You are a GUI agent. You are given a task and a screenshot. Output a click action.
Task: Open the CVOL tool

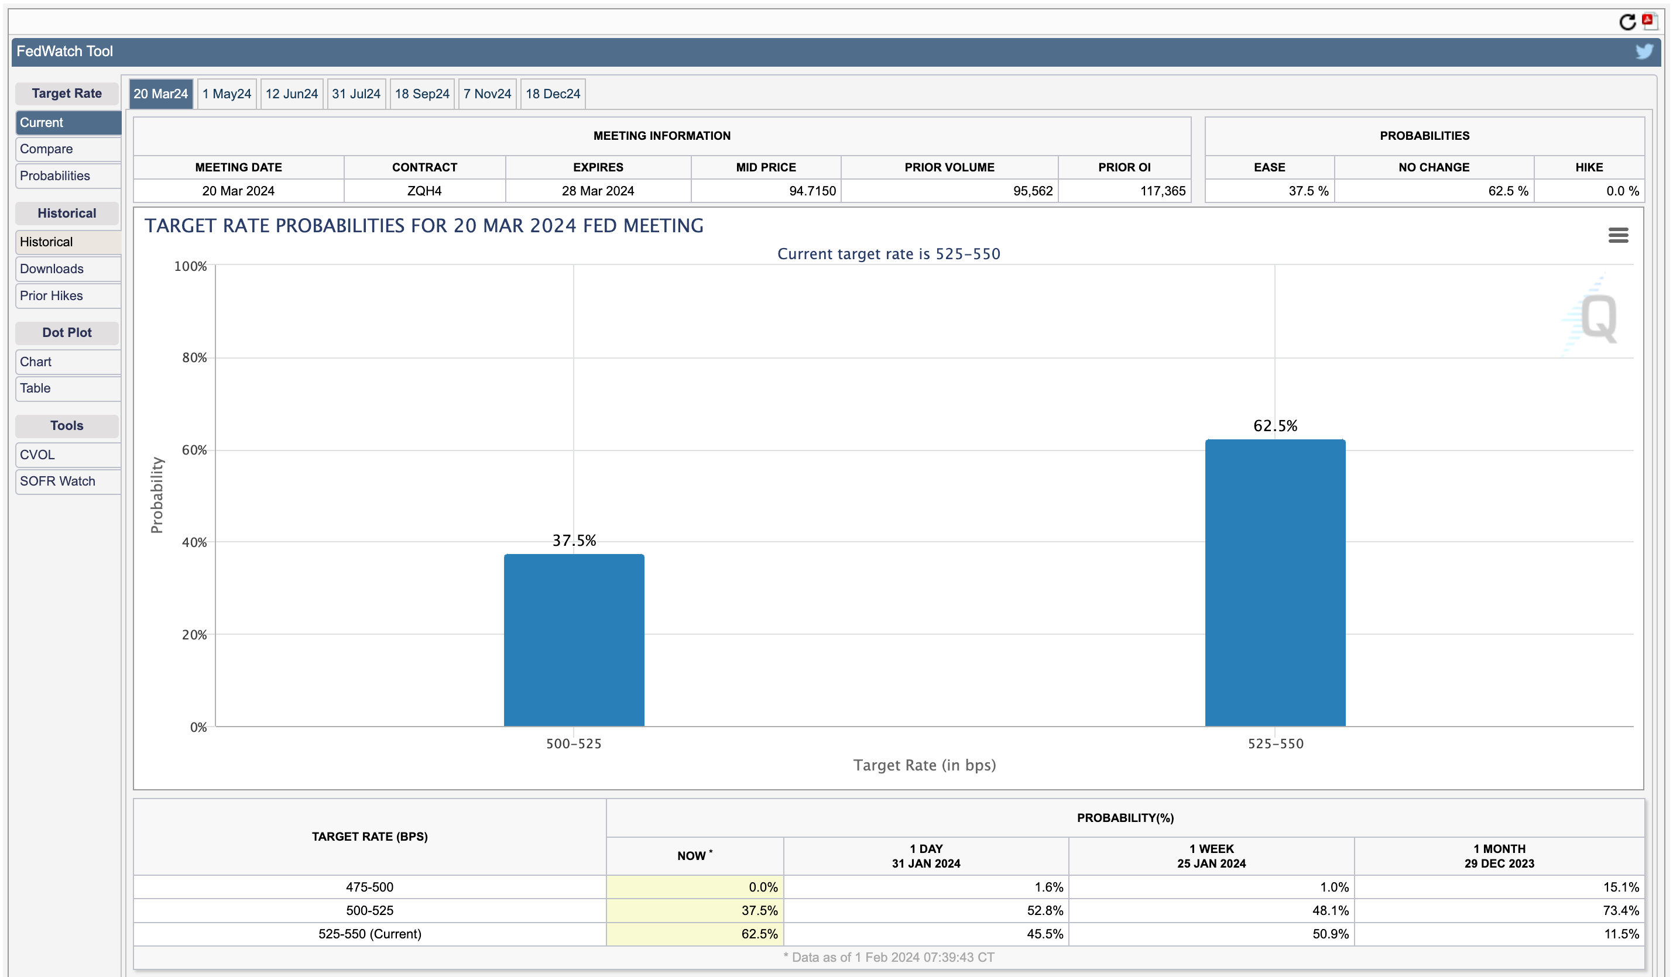pyautogui.click(x=68, y=455)
